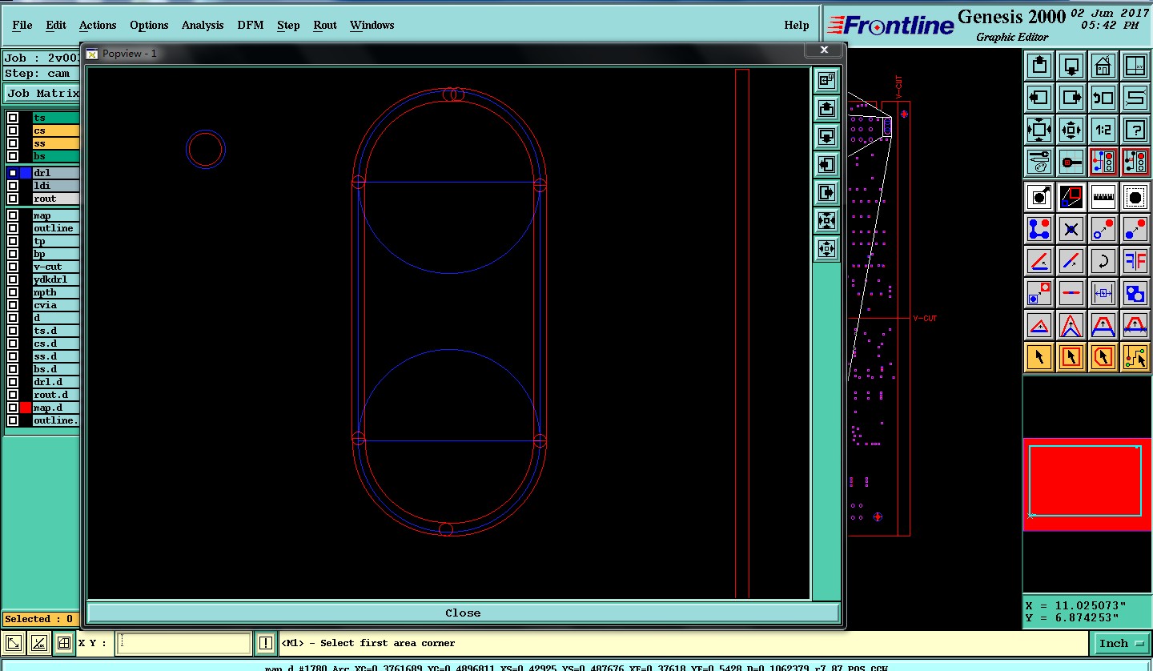
Task: Click the wrench and palette settings icon
Action: (x=1039, y=162)
